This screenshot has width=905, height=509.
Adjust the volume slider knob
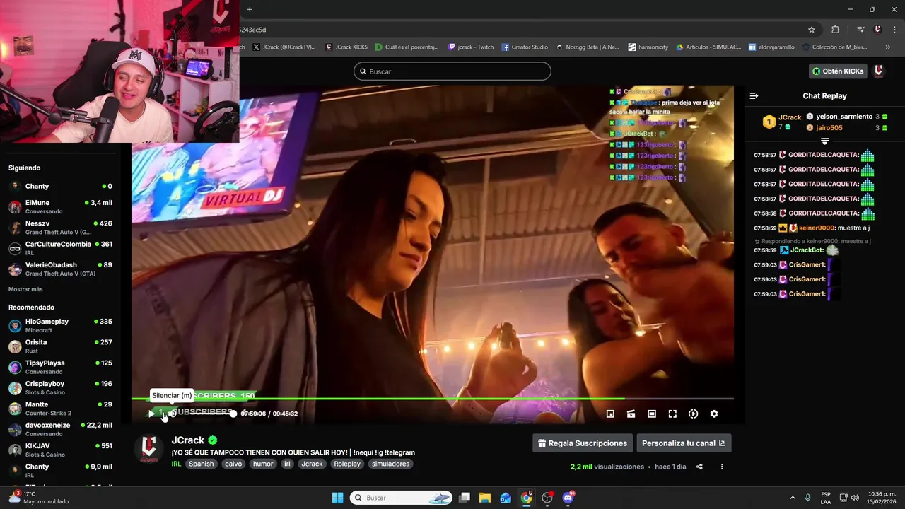pos(233,414)
